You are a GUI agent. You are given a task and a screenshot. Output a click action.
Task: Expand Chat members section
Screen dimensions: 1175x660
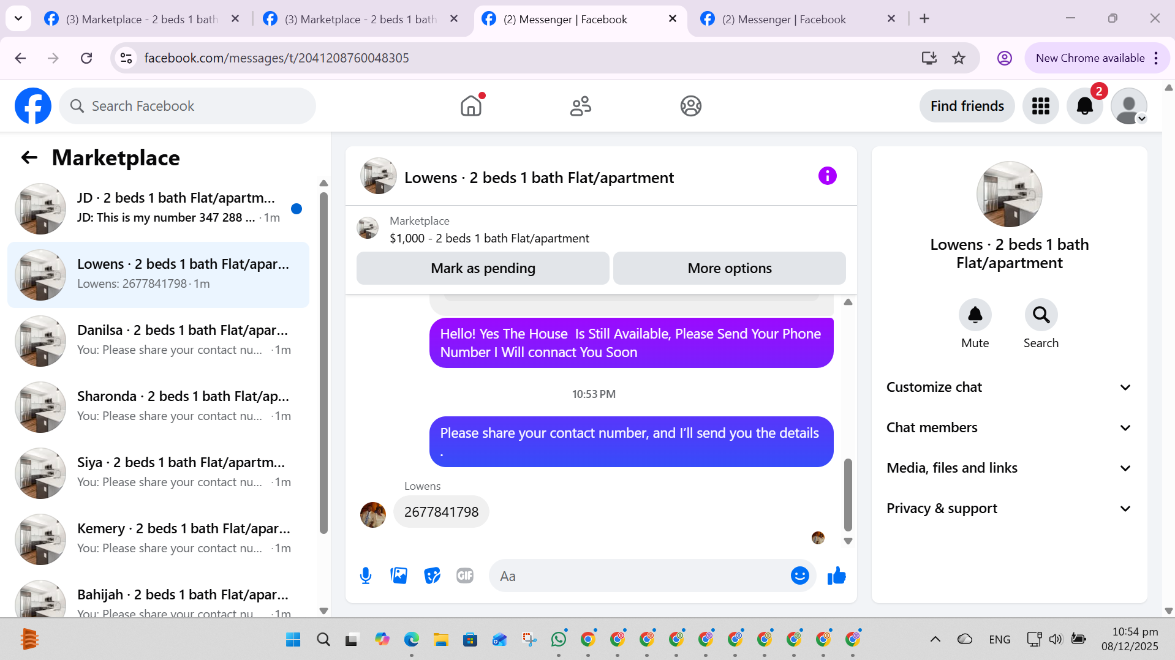[1009, 427]
